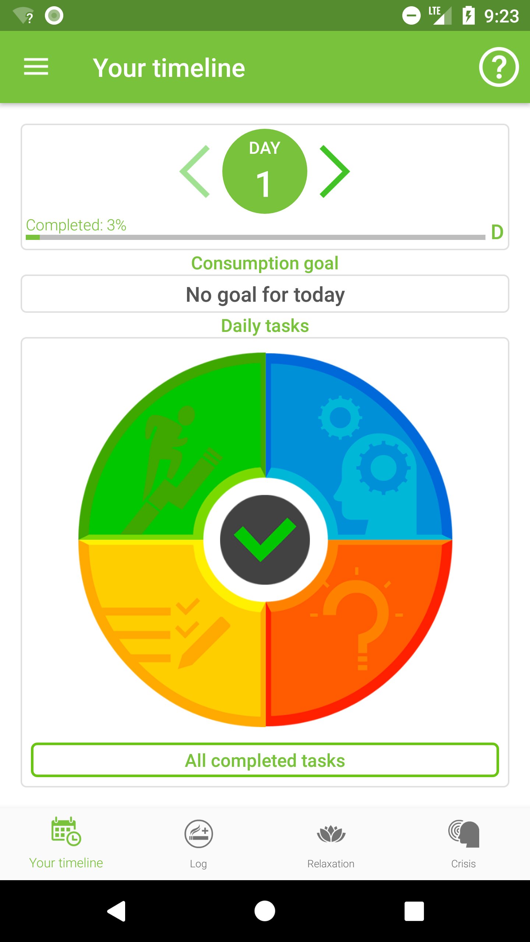The width and height of the screenshot is (530, 942).
Task: Open the Log tab
Action: 199,843
